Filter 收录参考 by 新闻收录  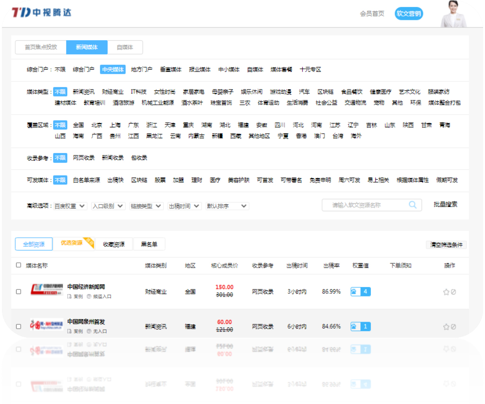coord(113,158)
